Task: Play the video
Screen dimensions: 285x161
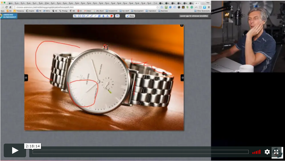Action: click(x=15, y=150)
